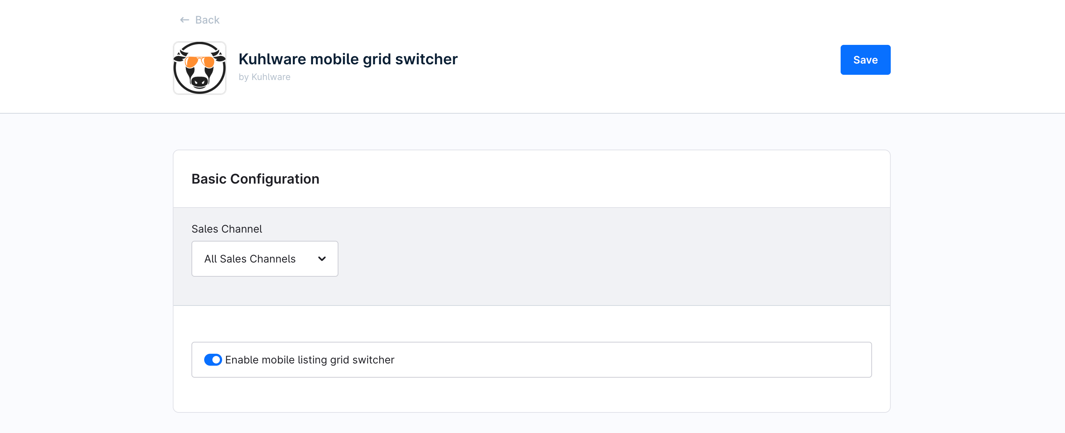Select the "All Sales Channels" text
Viewport: 1065px width, 433px height.
tap(250, 258)
